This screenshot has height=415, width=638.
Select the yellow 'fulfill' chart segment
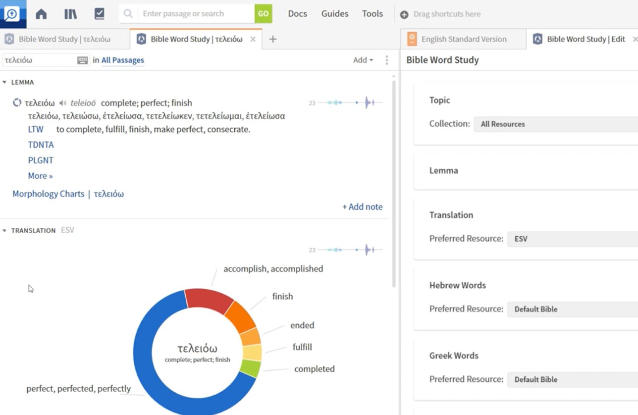point(252,353)
